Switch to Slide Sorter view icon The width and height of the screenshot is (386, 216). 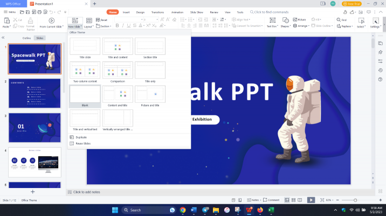coord(294,200)
